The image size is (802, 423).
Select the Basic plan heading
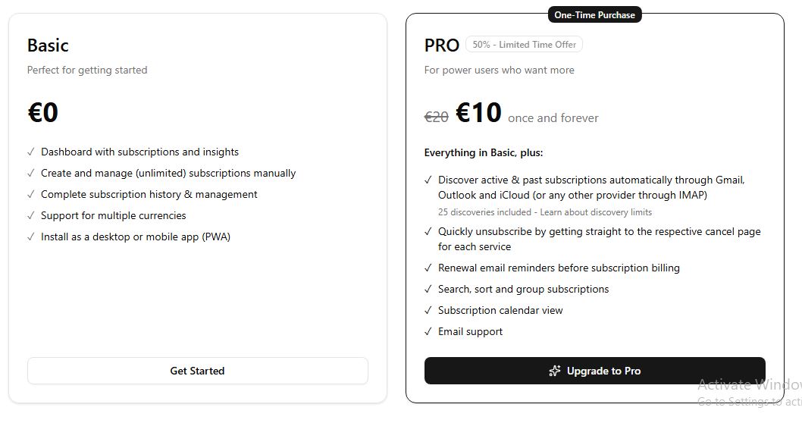pyautogui.click(x=48, y=45)
